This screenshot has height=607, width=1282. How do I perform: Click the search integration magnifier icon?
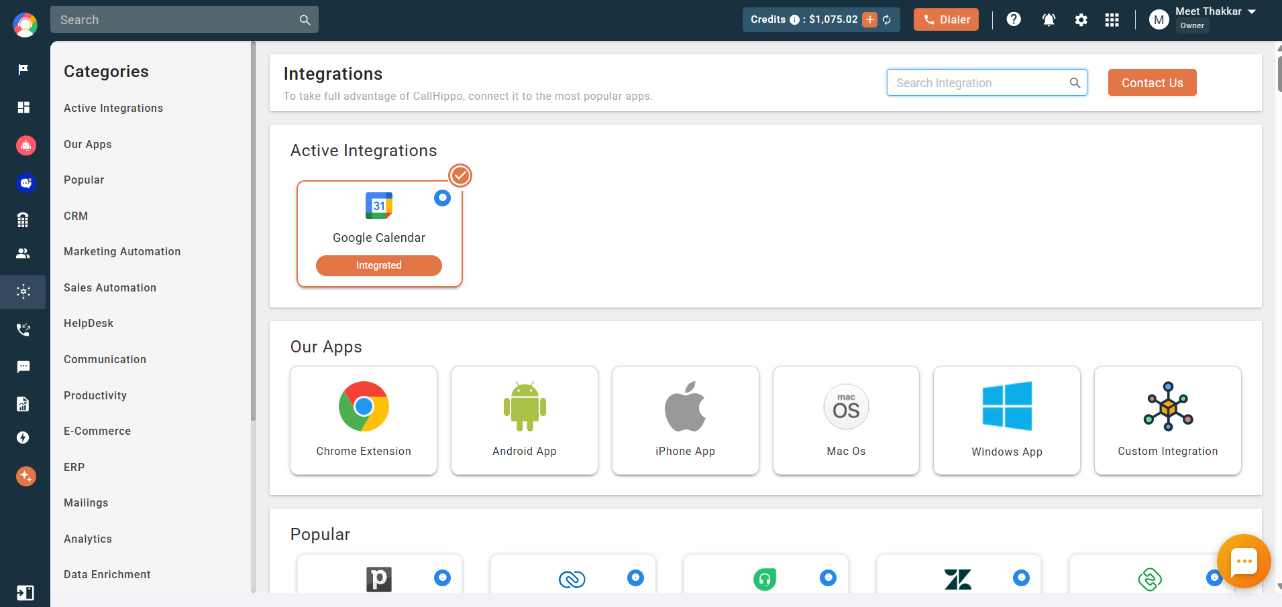pyautogui.click(x=1075, y=83)
